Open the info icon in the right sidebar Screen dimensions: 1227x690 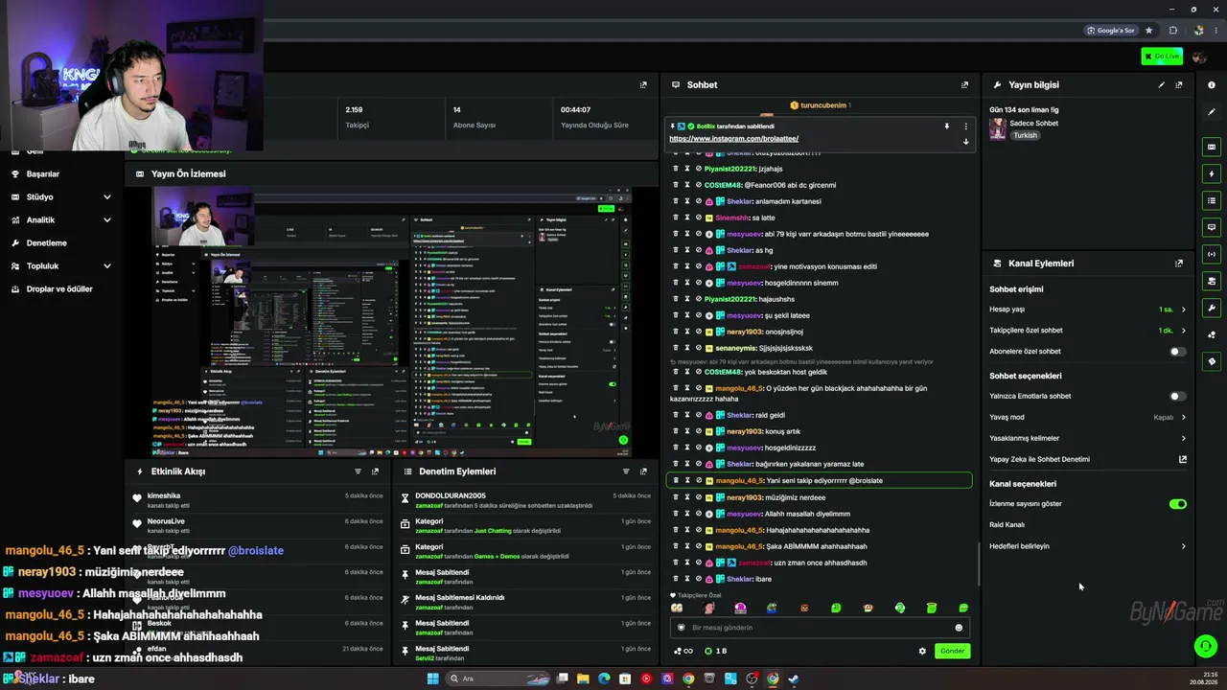click(1212, 85)
